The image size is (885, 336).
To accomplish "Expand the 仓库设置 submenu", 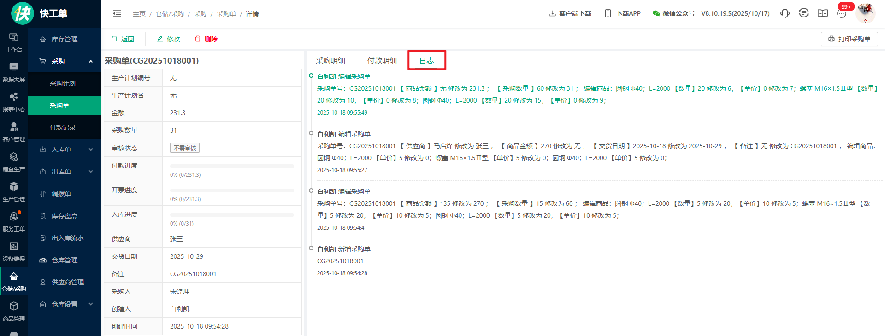I will coord(91,304).
